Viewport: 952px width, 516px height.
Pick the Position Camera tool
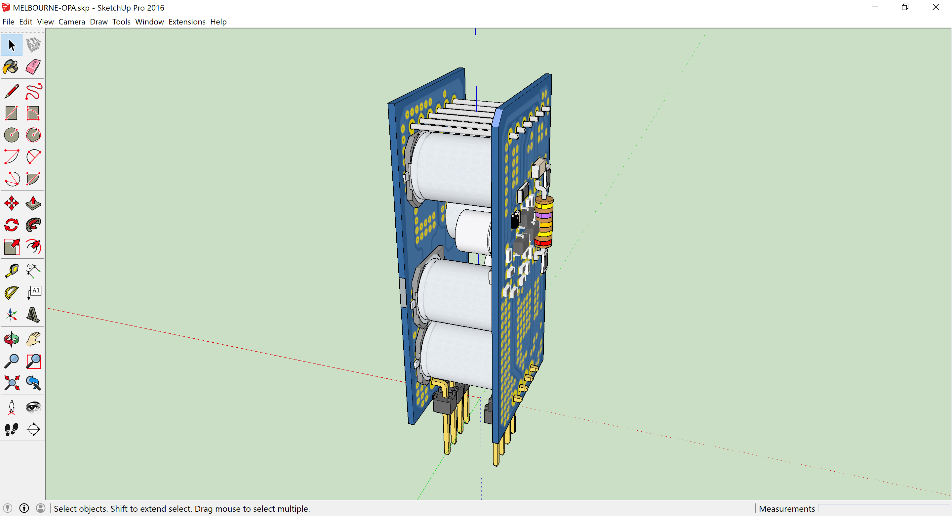click(12, 407)
